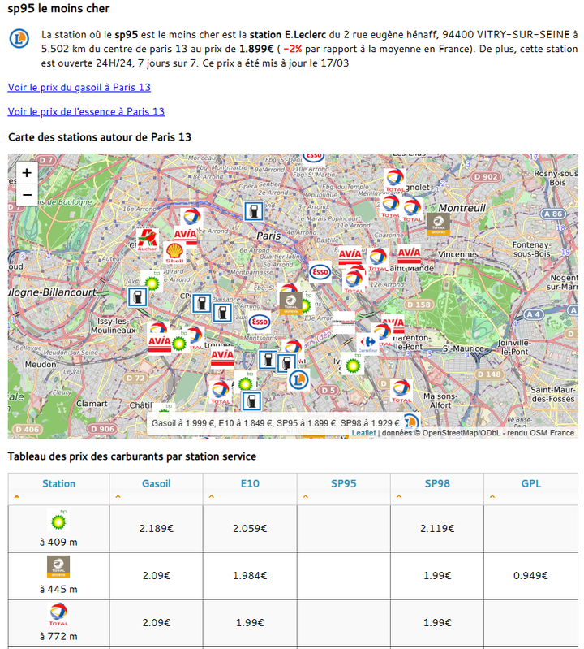Select the Total Access marker near Montreuil
This screenshot has height=649, width=584.
(x=439, y=224)
